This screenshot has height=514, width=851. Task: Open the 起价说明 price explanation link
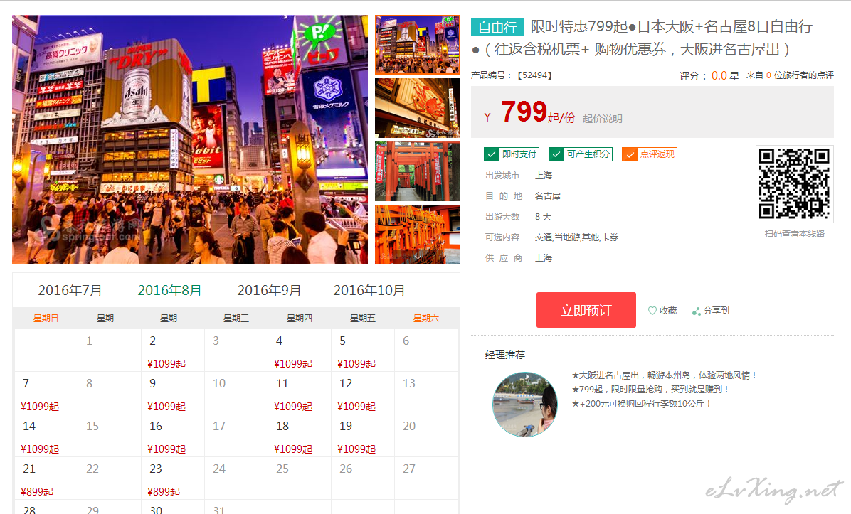[603, 119]
